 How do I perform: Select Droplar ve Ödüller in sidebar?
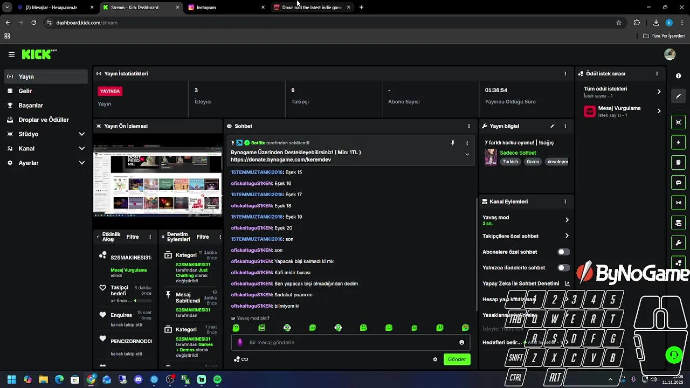(46, 120)
